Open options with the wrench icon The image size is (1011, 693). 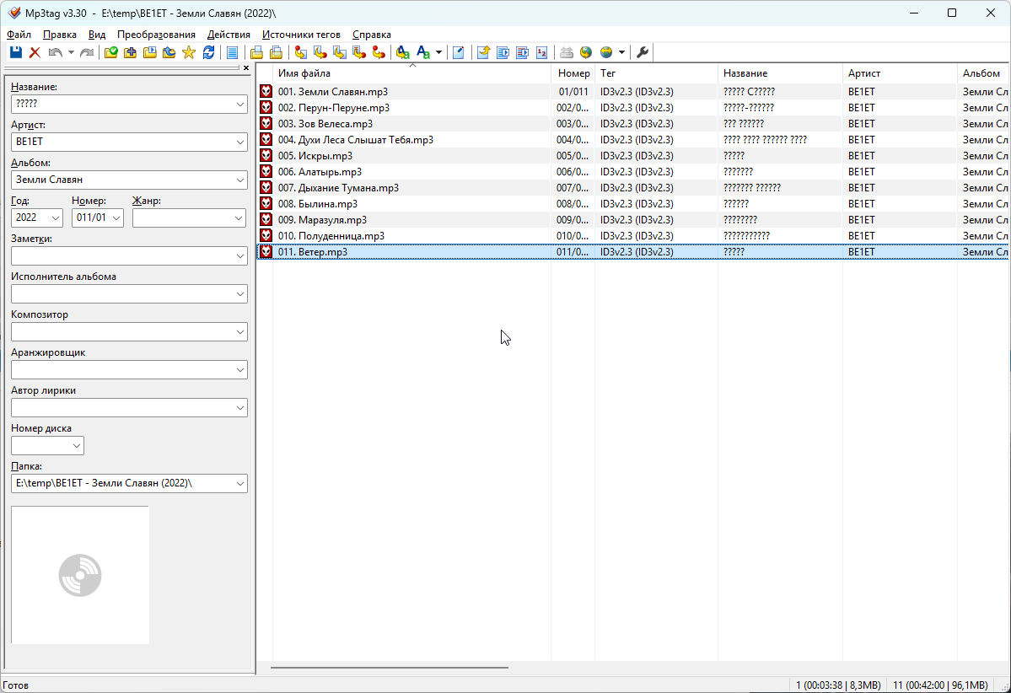(x=643, y=53)
